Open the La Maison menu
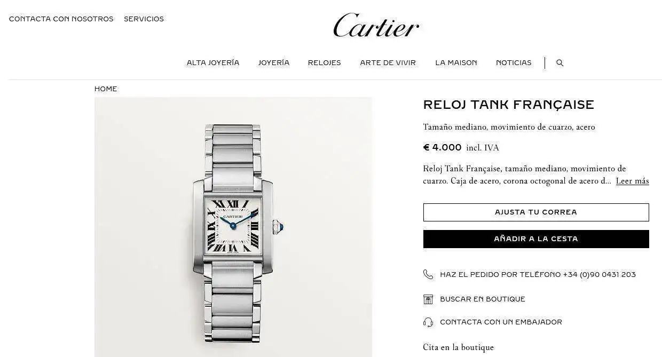 click(x=456, y=63)
